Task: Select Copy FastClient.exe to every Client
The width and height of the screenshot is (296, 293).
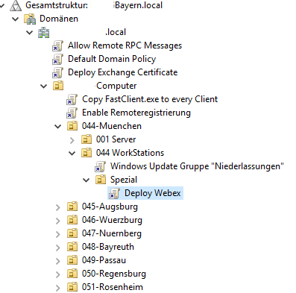Action: pyautogui.click(x=150, y=99)
